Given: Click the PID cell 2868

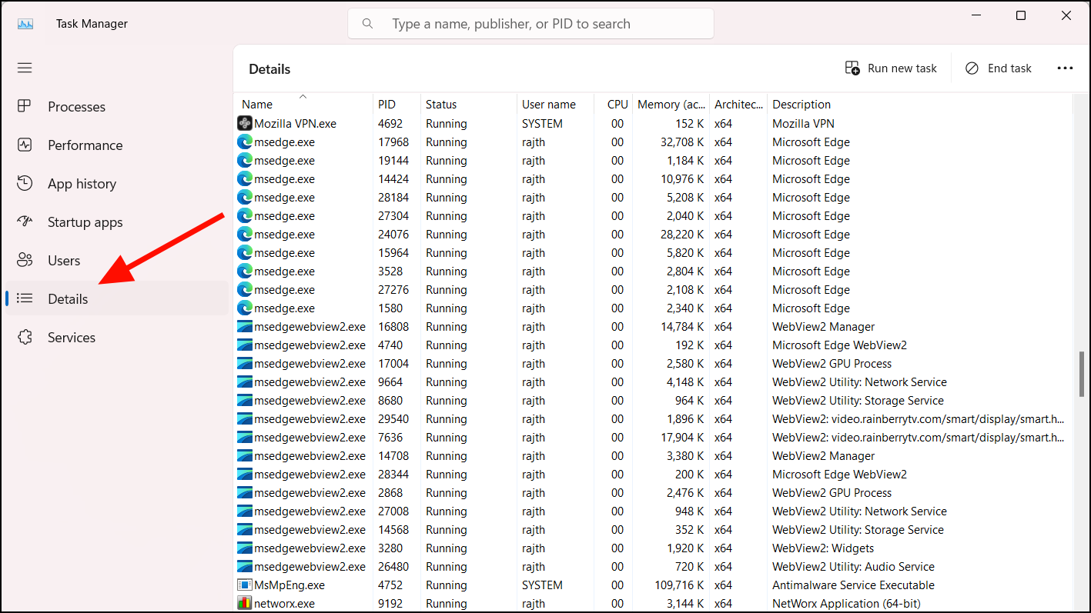Looking at the screenshot, I should tap(390, 493).
